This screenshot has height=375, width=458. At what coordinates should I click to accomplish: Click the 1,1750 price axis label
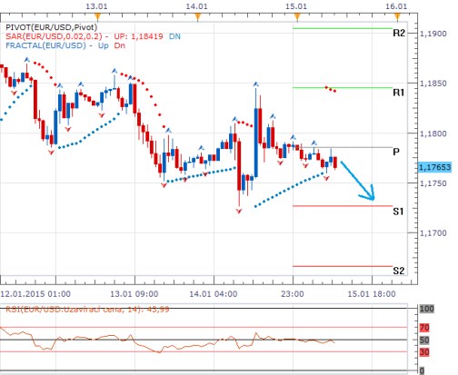tap(433, 183)
